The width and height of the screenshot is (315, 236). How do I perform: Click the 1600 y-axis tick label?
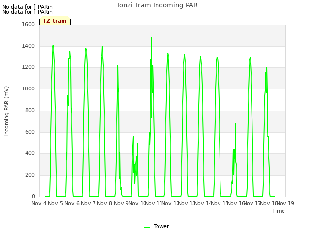click(x=29, y=24)
